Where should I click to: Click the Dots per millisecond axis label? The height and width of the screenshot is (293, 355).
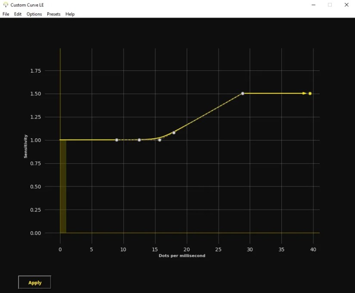(182, 255)
